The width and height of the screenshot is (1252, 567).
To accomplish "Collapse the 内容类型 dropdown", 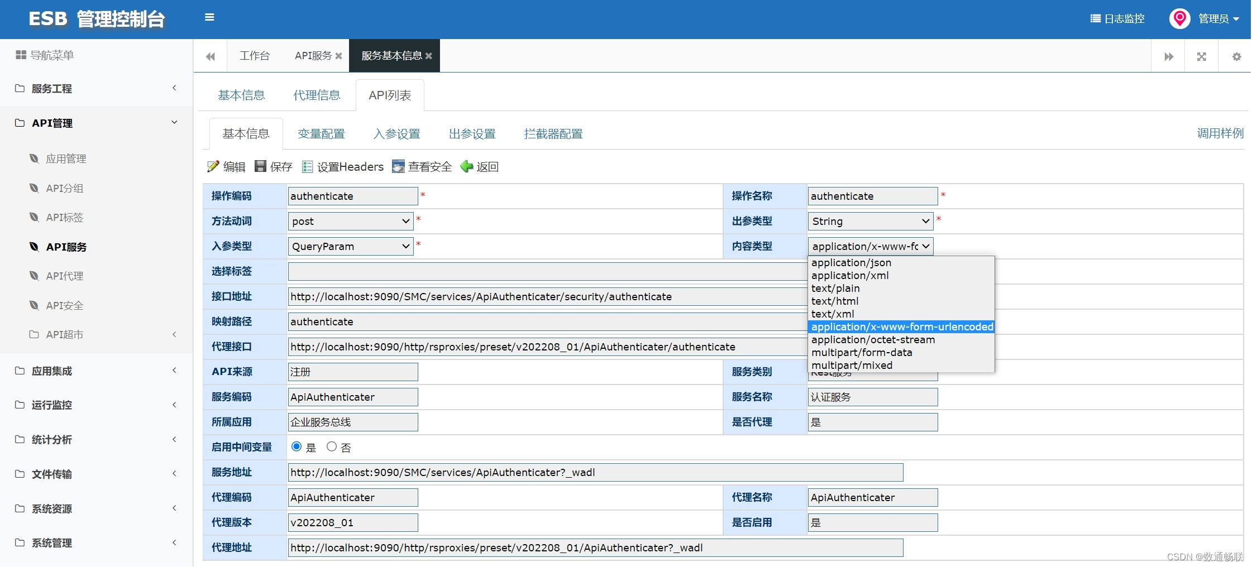I will (x=871, y=246).
